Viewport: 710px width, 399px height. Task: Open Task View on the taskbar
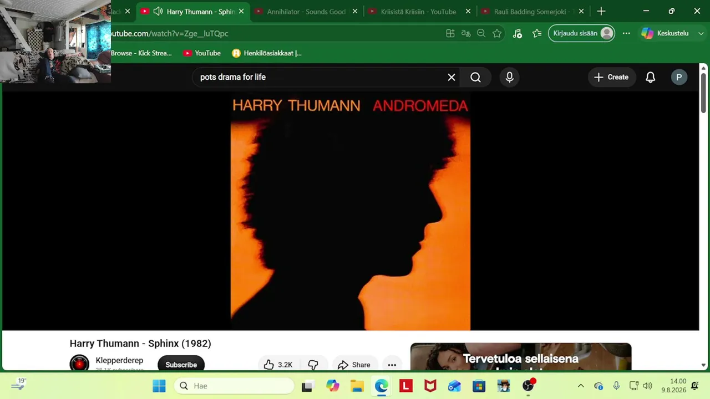point(307,386)
